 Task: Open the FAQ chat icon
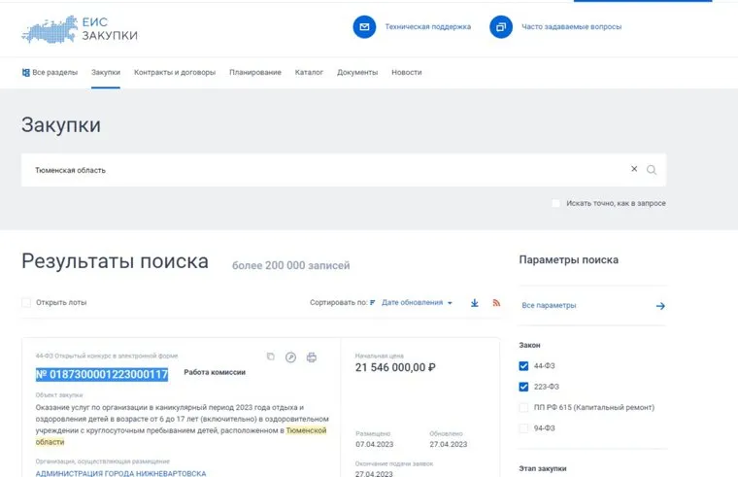click(500, 27)
